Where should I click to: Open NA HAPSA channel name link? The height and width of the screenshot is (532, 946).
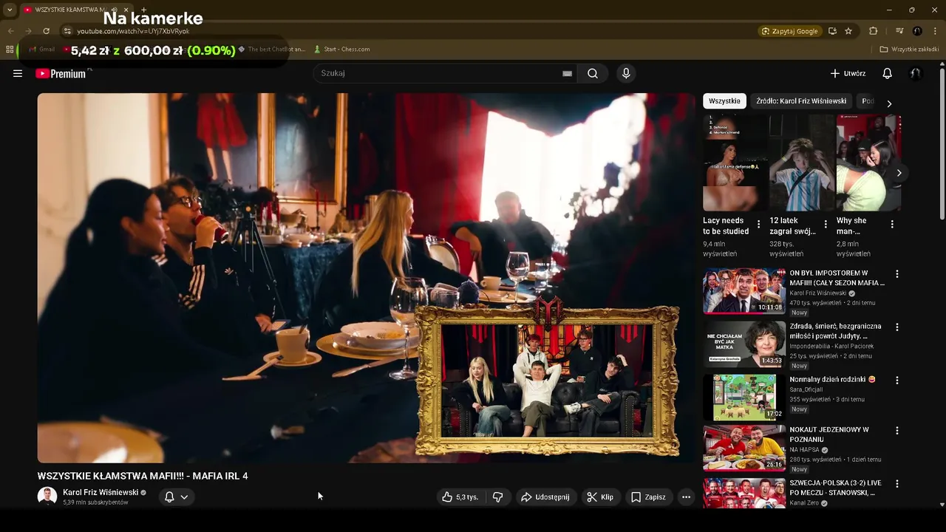[805, 449]
